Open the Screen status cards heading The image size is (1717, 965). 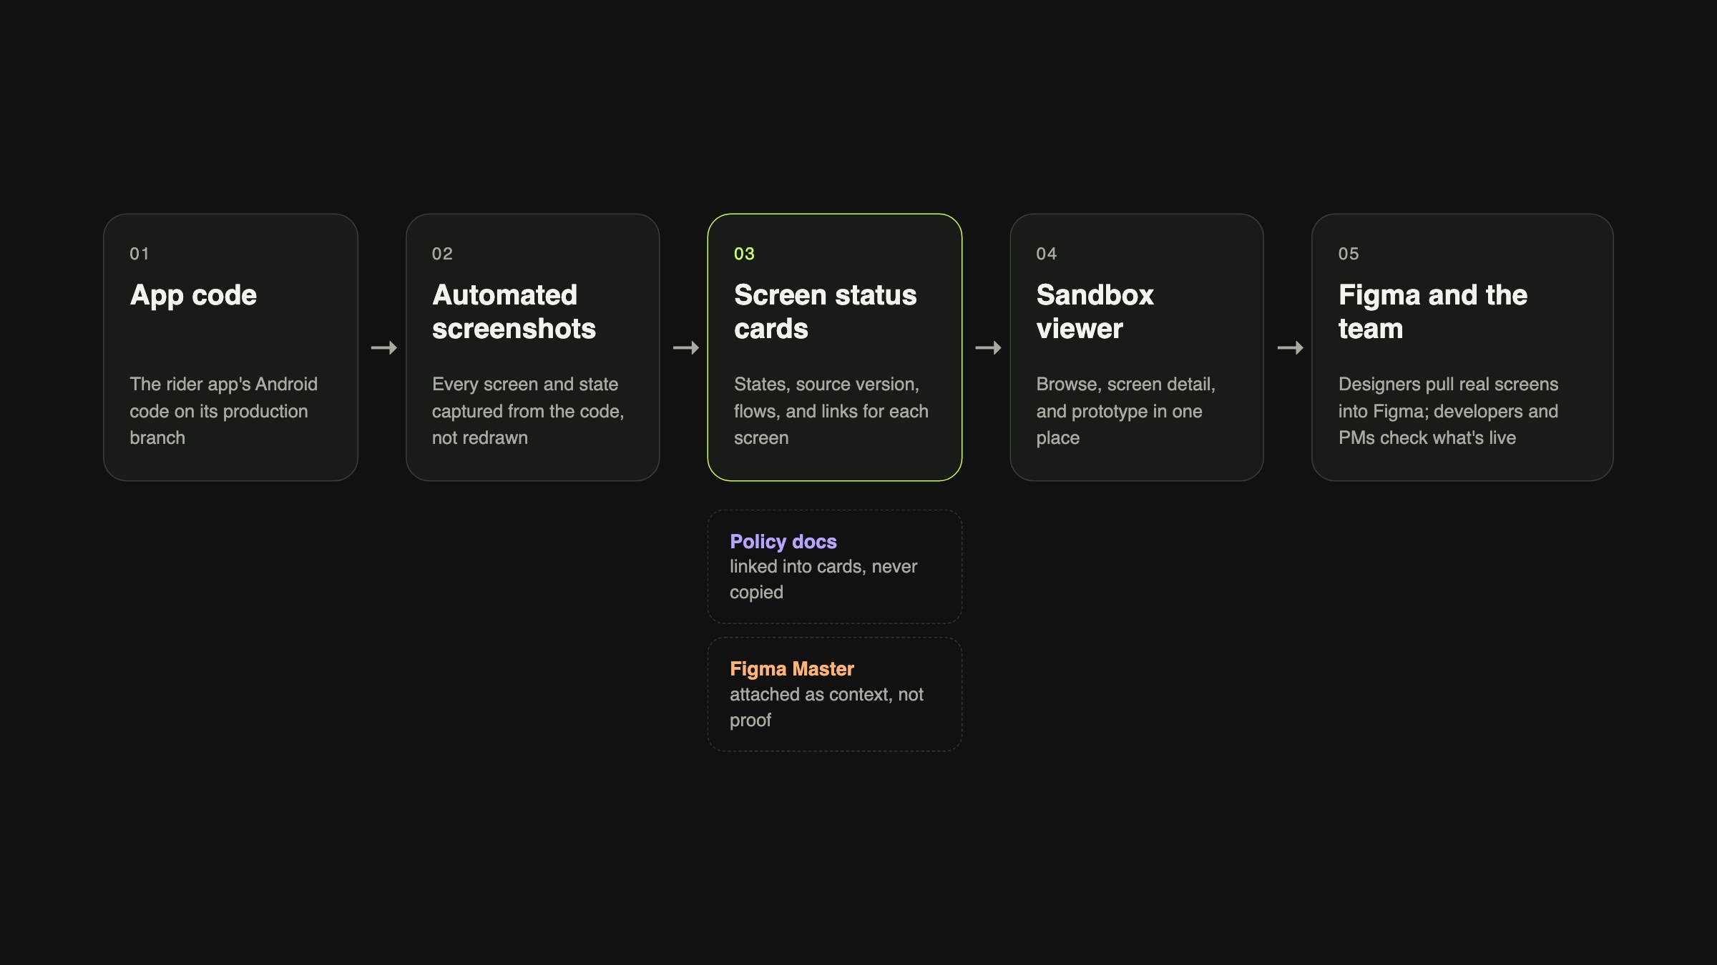(825, 312)
